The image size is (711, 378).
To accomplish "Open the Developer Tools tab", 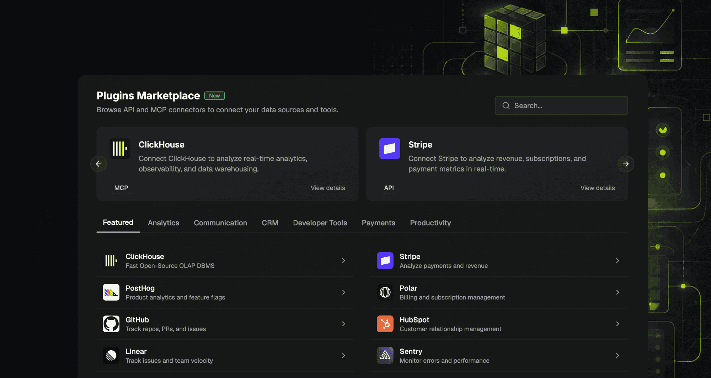I will click(x=320, y=223).
